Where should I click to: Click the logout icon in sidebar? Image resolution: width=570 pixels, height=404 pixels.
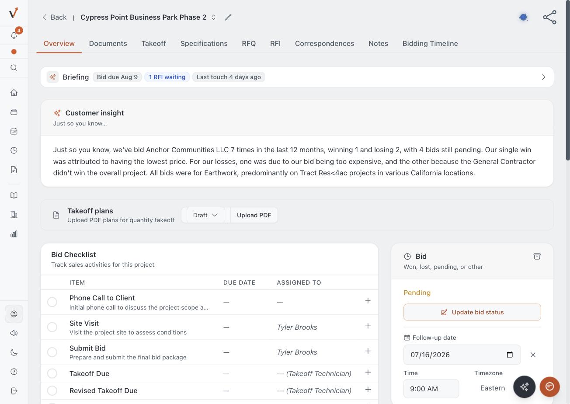14,391
